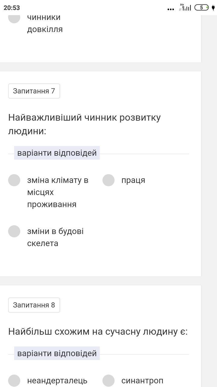Tap the charging plug icon
The width and height of the screenshot is (217, 387).
point(213,8)
